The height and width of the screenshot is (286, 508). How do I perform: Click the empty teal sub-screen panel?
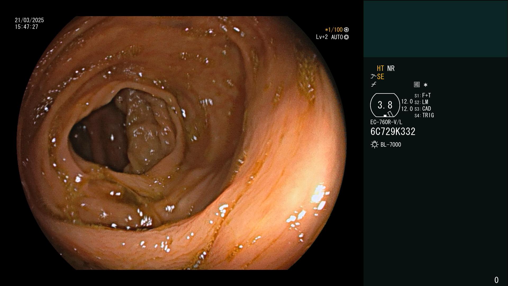(x=436, y=29)
